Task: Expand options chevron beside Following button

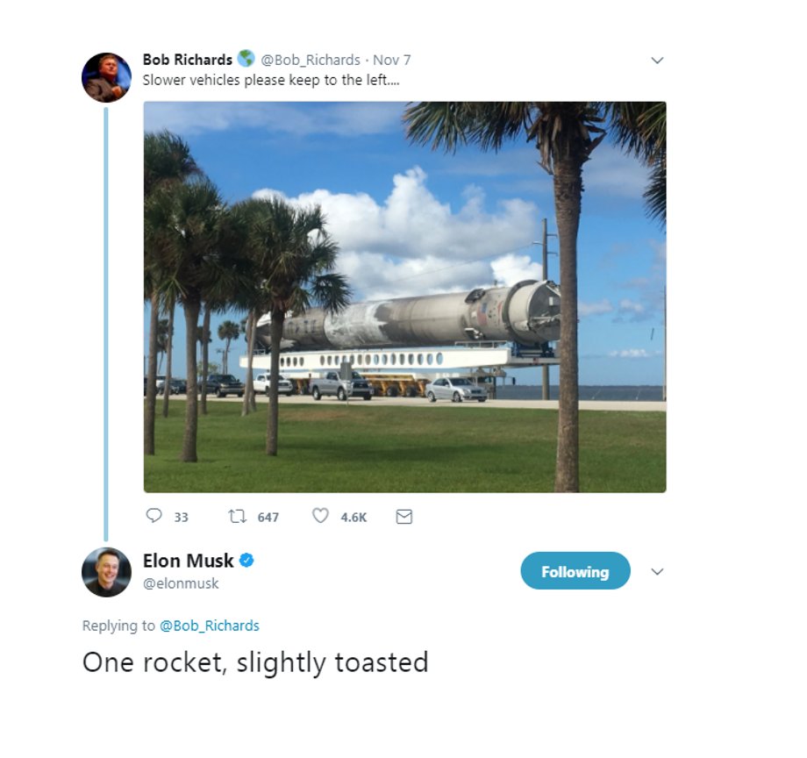Action: pyautogui.click(x=657, y=572)
